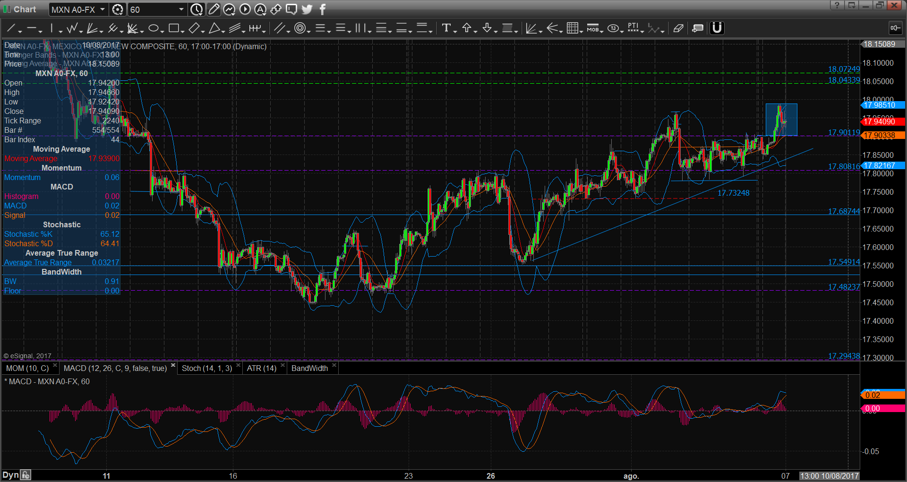Open the comment bubble tool in the top bar

291,9
